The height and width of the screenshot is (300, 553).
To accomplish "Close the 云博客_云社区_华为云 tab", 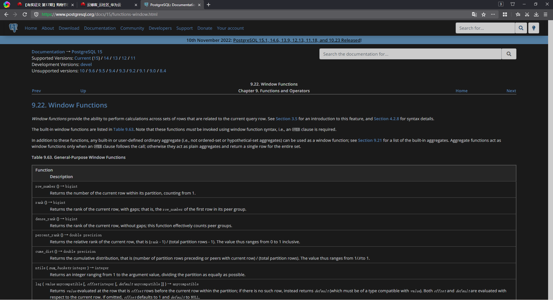I will point(136,5).
